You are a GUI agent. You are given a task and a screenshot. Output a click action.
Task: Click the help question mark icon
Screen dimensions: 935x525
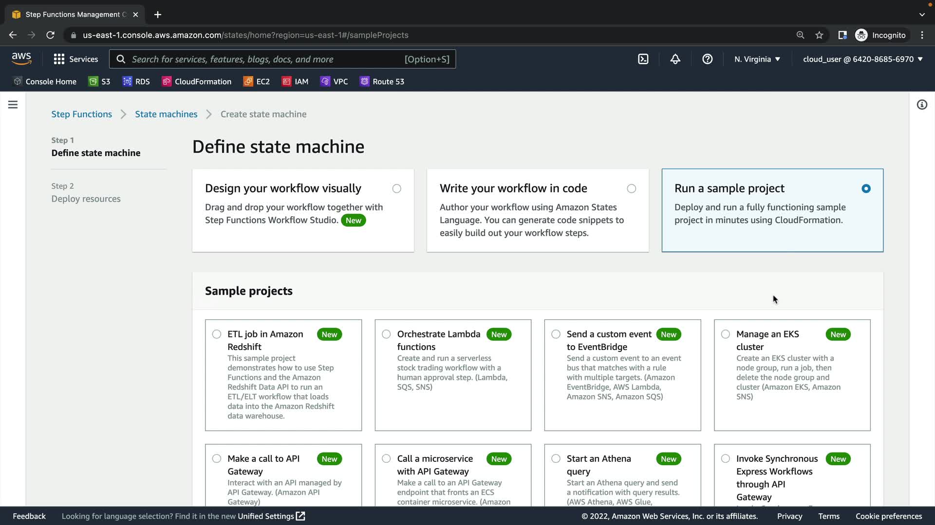pos(707,59)
